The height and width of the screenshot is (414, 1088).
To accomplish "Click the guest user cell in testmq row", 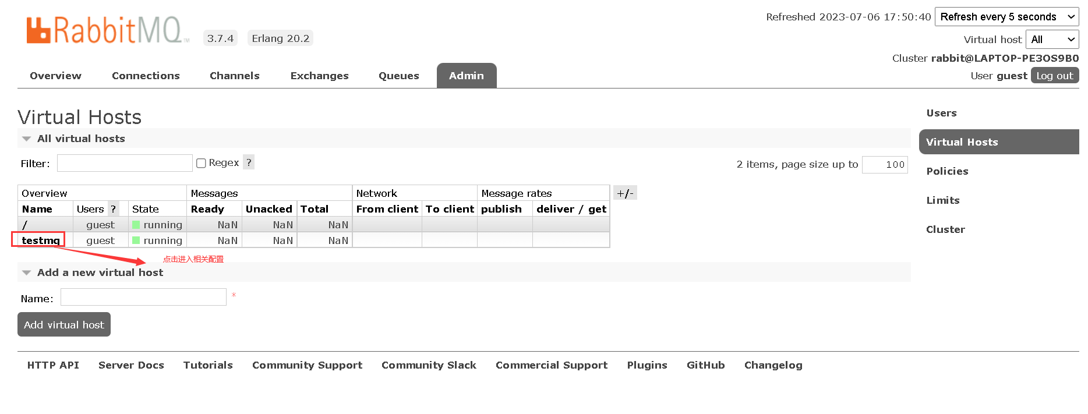I will point(100,240).
